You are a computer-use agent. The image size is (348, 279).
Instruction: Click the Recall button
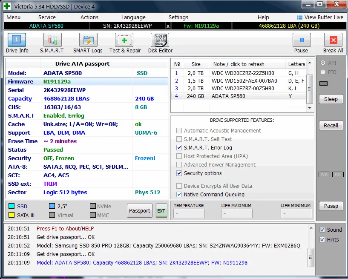331,125
